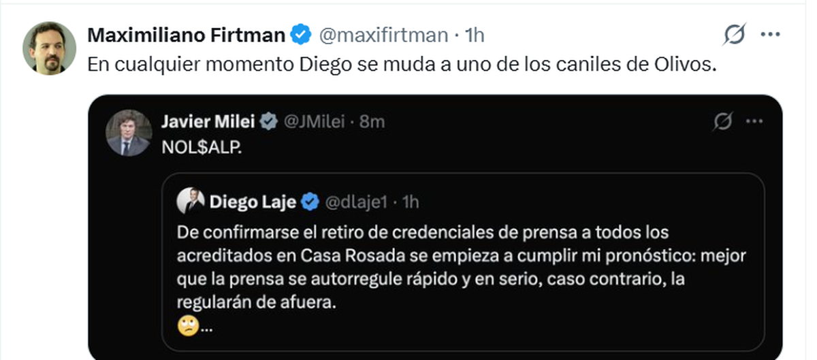Screen dimensions: 817x360
Task: Click the 8m timestamp on Milei's tweet
Action: 372,122
